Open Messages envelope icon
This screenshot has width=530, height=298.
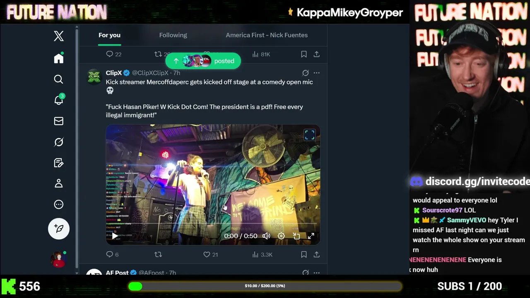click(x=59, y=121)
